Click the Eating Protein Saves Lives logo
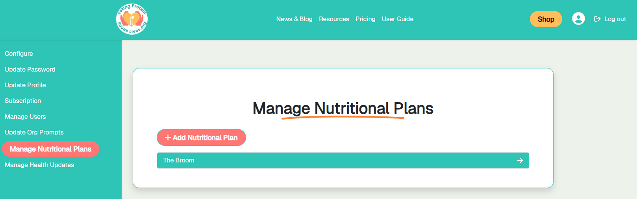637x199 pixels. click(132, 19)
